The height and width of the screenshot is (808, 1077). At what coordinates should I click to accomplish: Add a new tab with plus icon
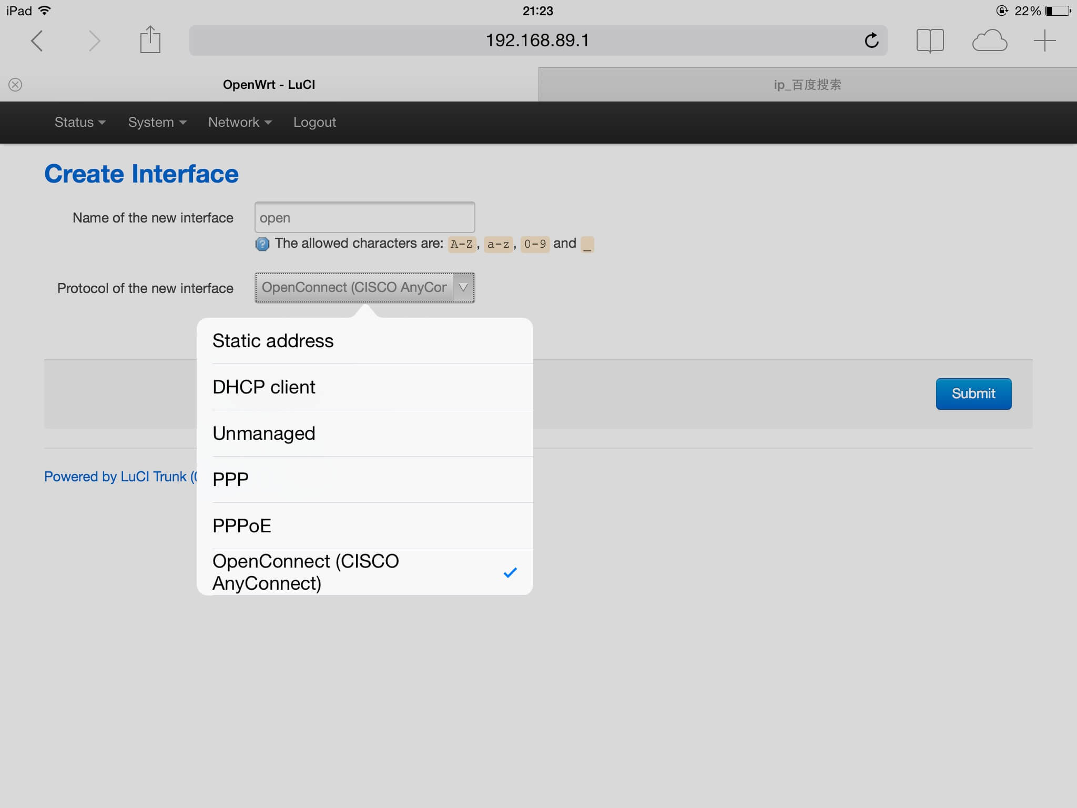pos(1044,41)
